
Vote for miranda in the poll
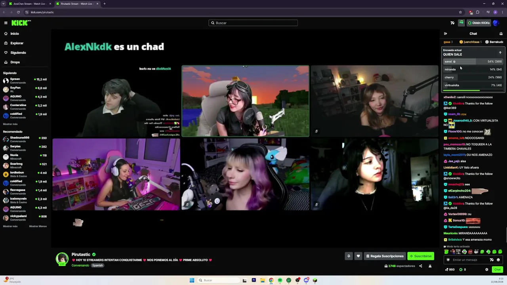(x=473, y=69)
